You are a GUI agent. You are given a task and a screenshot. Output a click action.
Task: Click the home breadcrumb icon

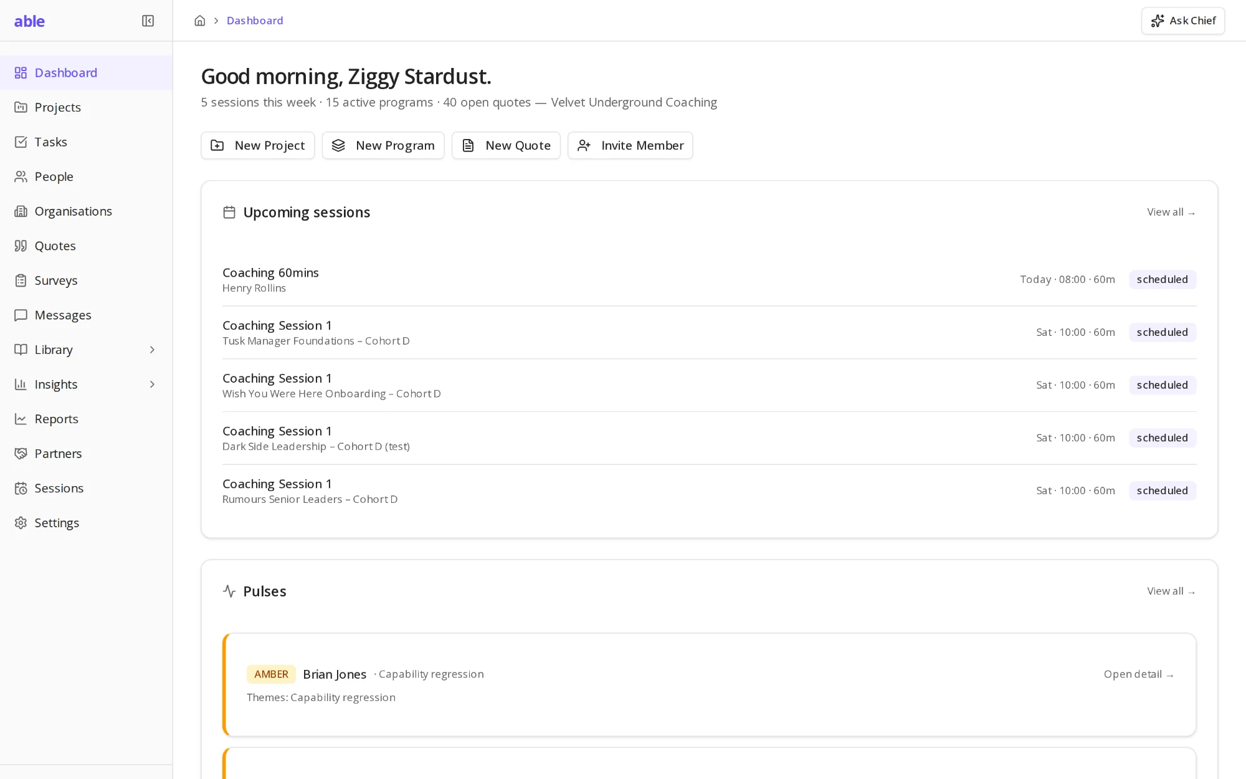[200, 21]
